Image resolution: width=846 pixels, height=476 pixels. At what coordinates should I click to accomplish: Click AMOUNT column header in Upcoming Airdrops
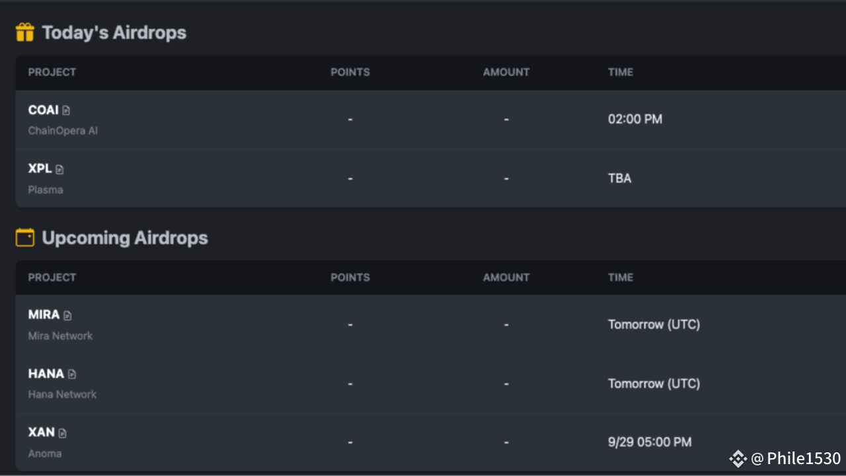506,278
